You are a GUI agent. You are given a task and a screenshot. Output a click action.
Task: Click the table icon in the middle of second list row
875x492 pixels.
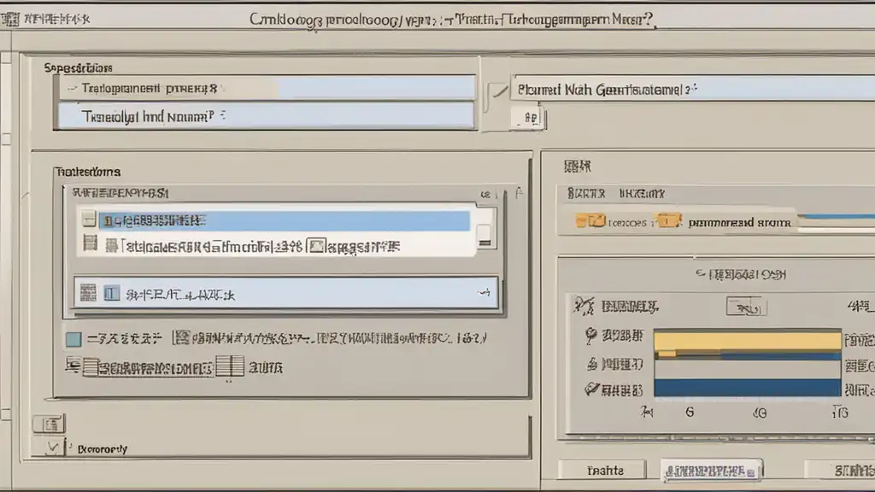click(316, 247)
